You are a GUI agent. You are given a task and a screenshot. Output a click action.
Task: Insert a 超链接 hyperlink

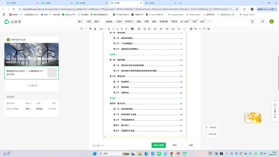tap(109, 21)
